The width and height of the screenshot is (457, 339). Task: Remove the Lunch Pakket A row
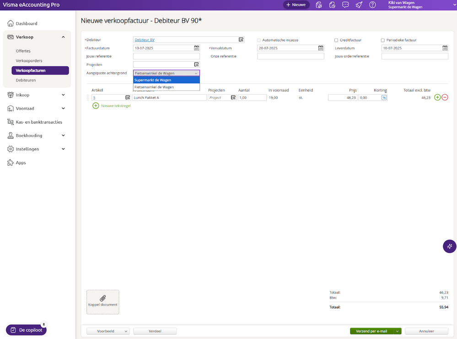(445, 97)
